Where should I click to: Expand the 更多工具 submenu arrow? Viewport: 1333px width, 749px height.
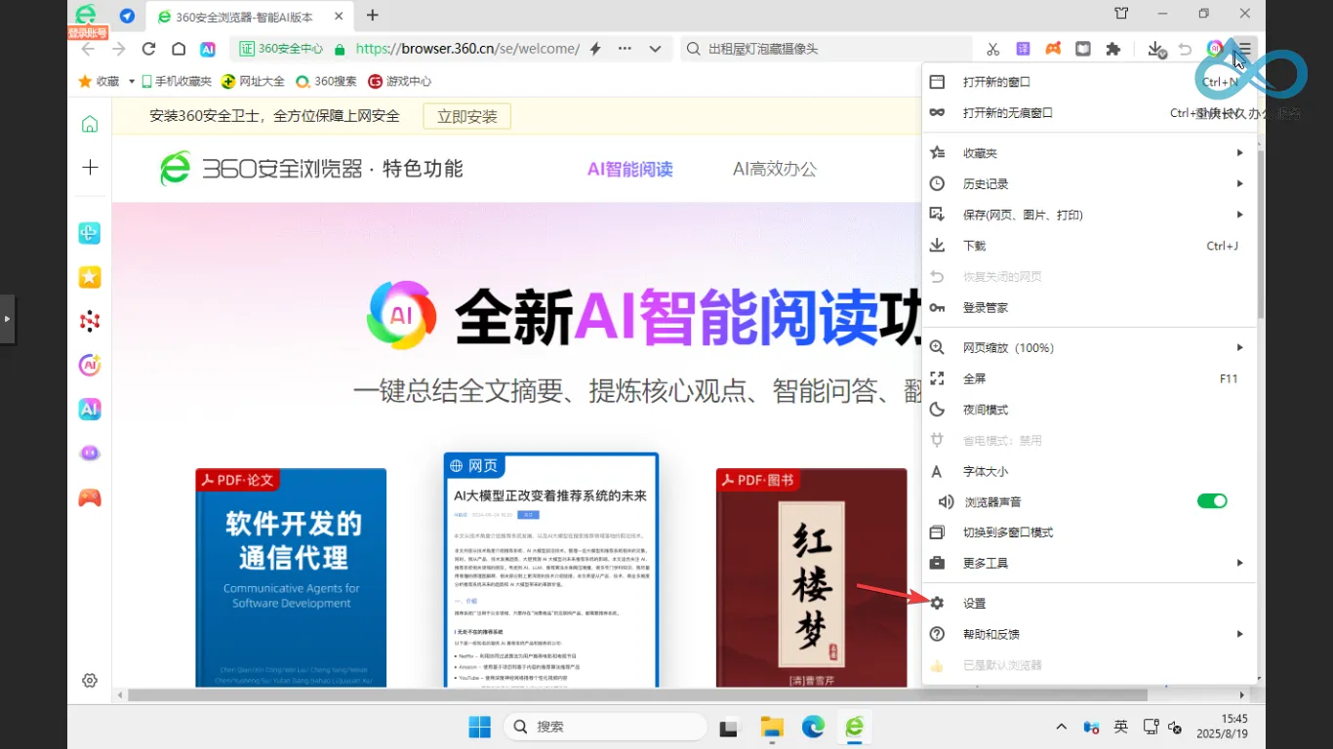pos(1240,563)
